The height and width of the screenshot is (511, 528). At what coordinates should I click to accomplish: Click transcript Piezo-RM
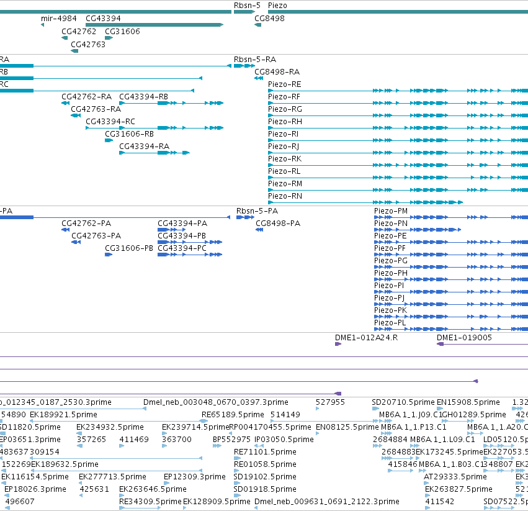click(x=285, y=184)
